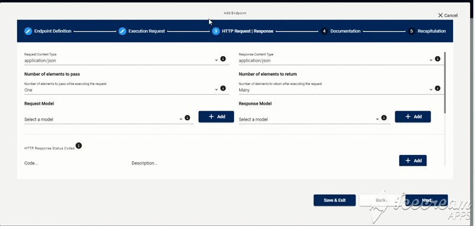Show info for Number of elements to return
The image size is (475, 226).
pos(438,88)
